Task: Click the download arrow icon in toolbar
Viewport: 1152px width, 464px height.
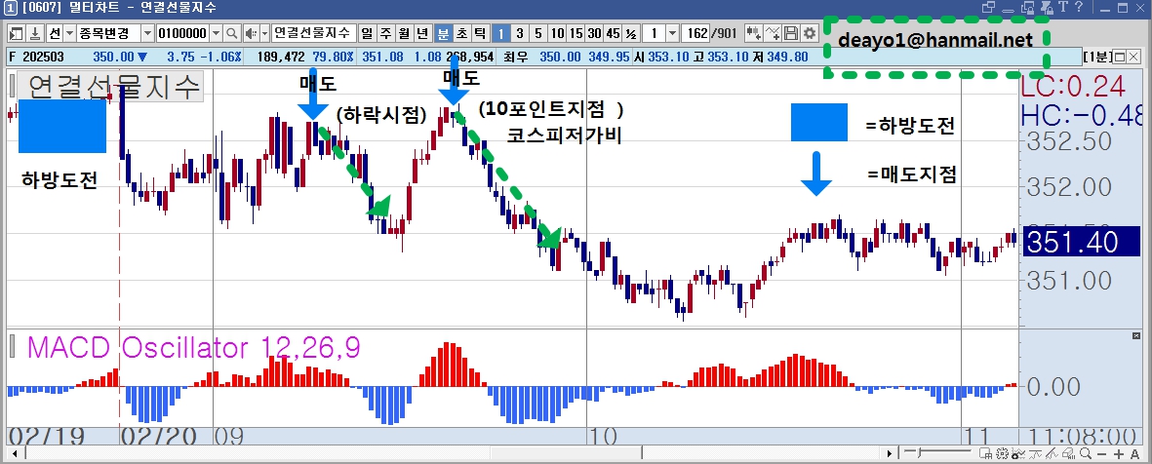Action: 35,33
